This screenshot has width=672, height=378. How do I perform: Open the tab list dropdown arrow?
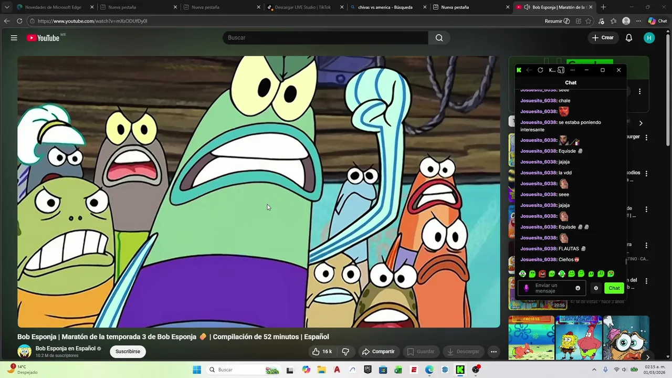click(7, 7)
